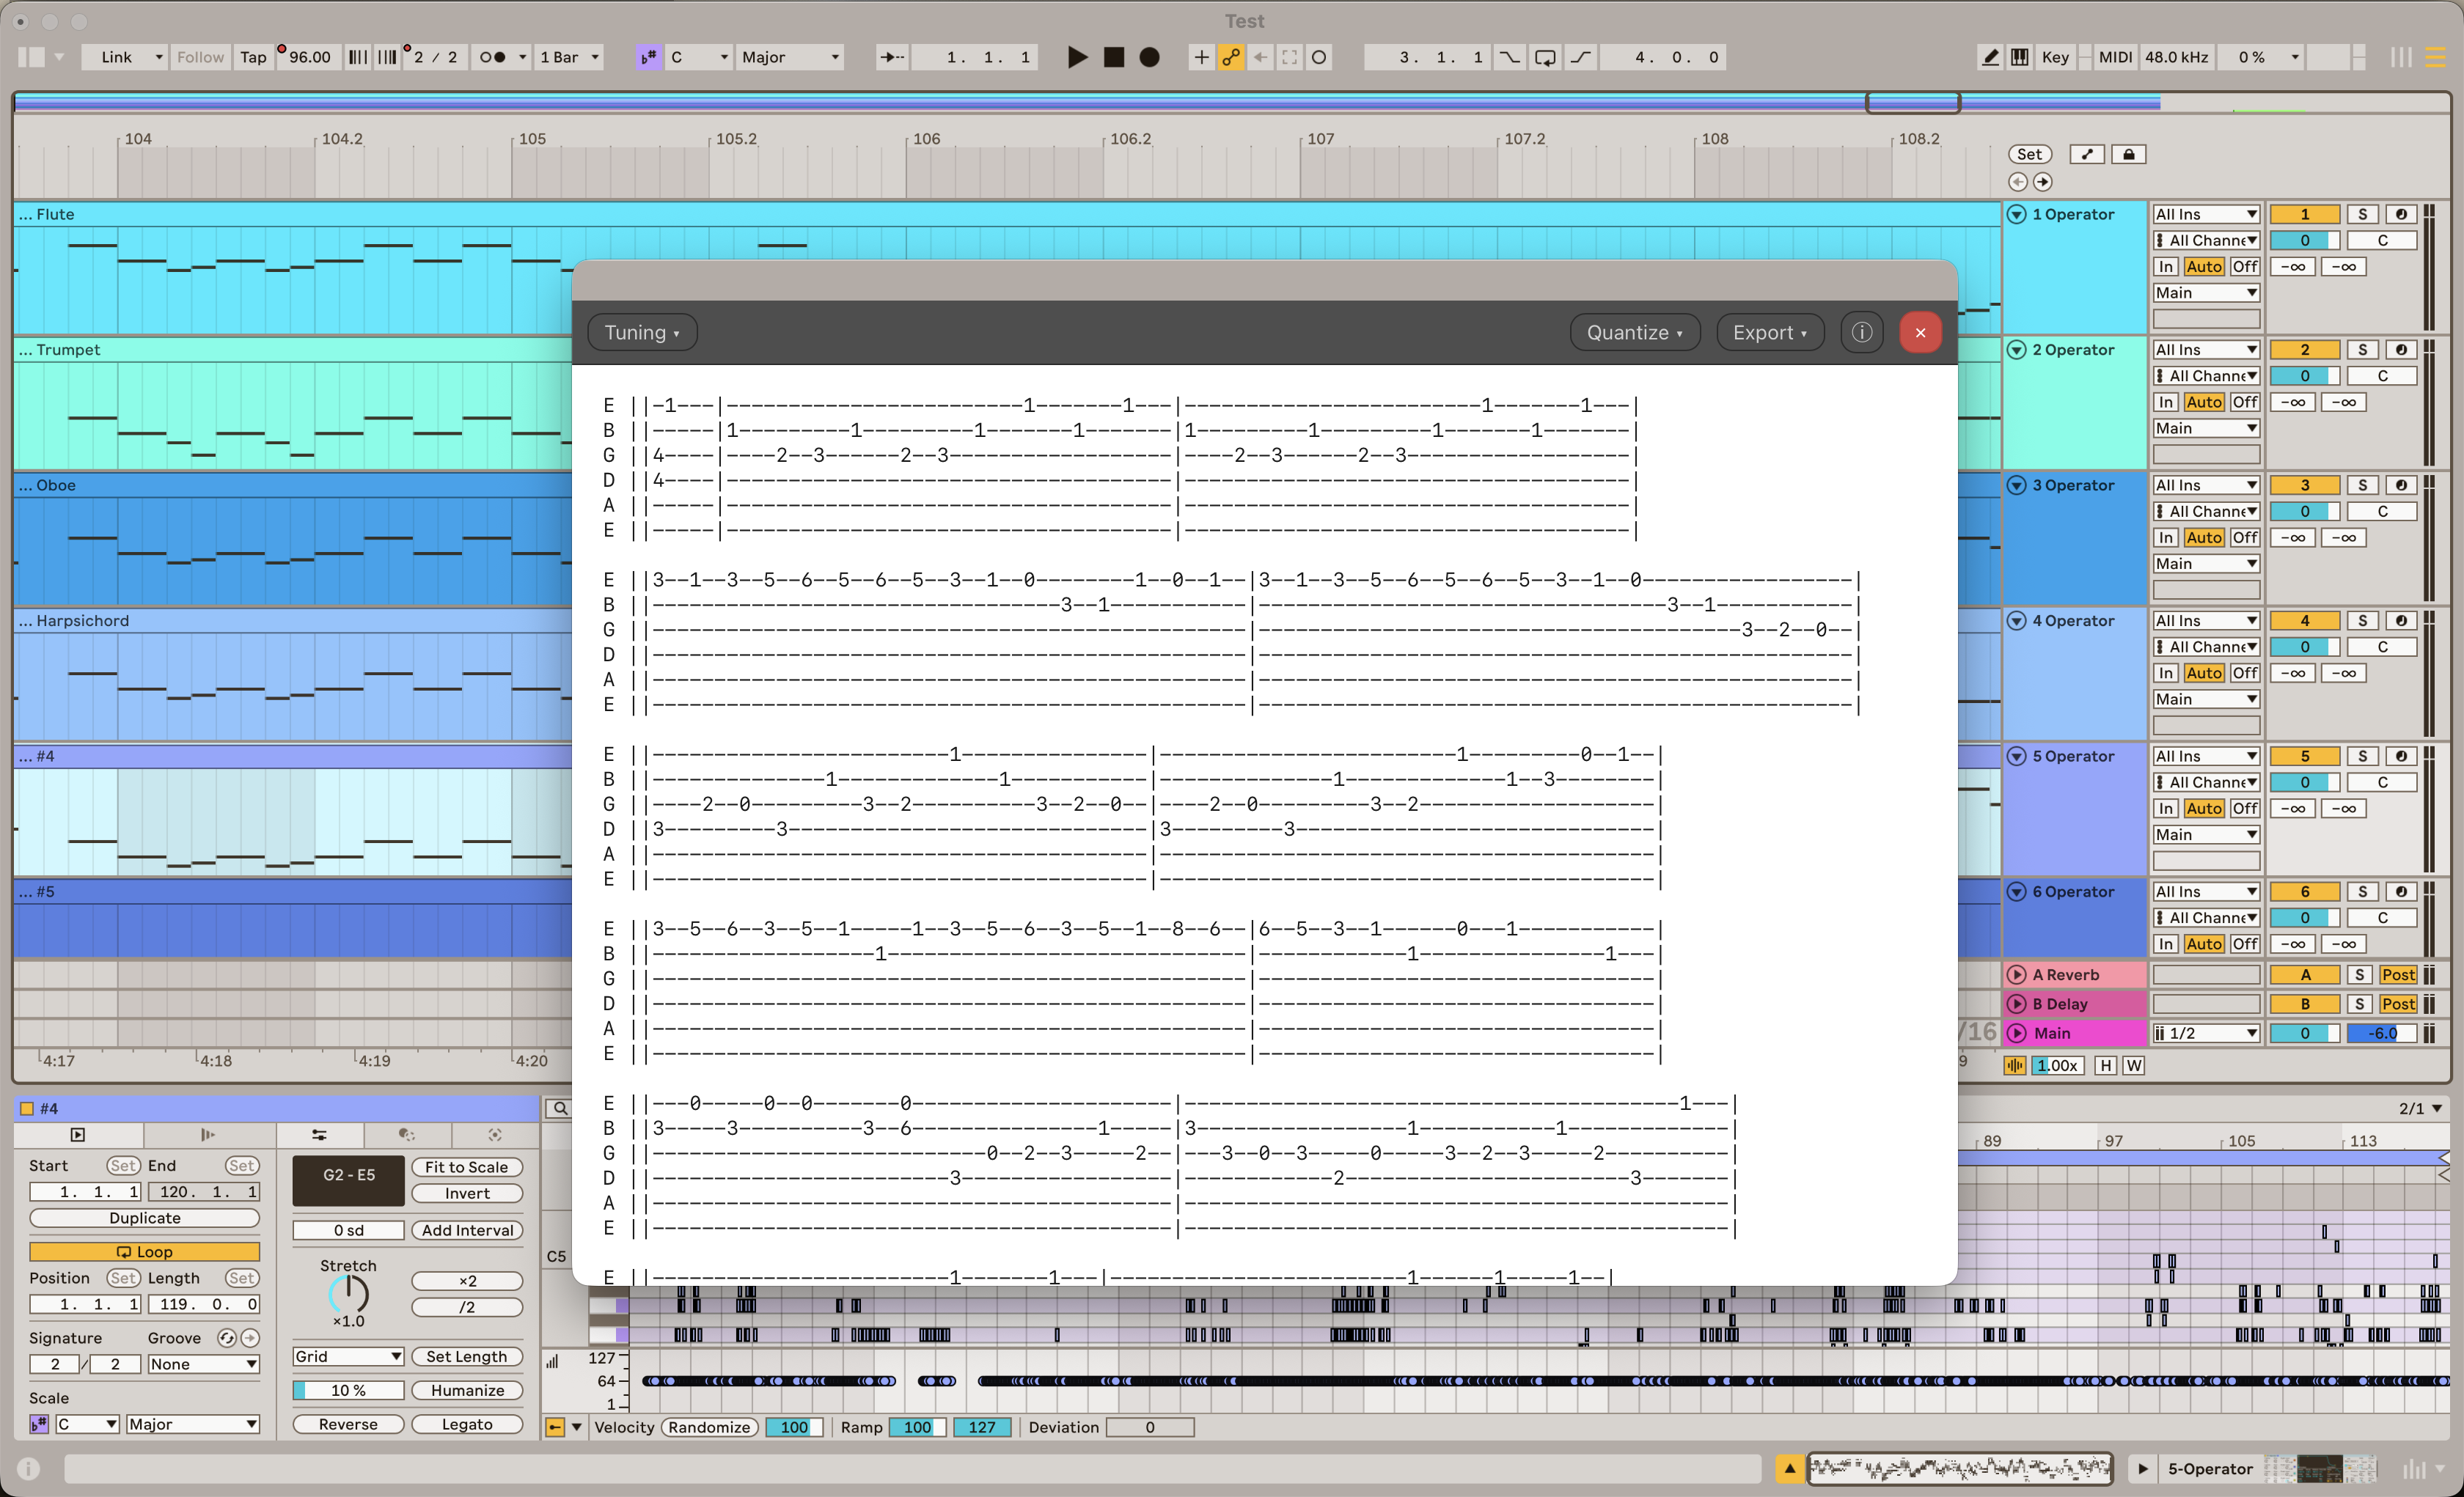Click the Tap tempo button
The image size is (2464, 1497).
point(253,58)
